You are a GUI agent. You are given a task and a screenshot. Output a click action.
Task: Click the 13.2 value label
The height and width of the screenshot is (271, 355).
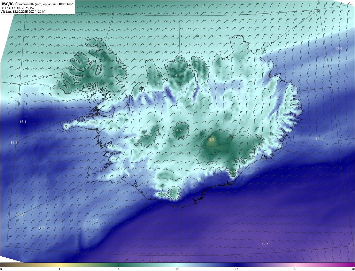click(169, 94)
